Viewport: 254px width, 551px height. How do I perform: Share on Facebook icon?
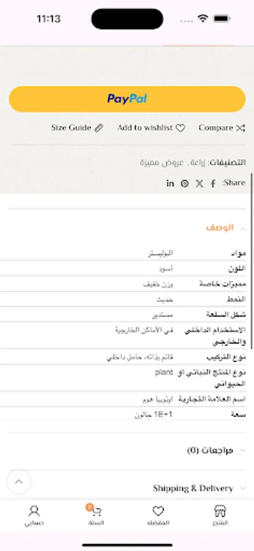[x=213, y=184]
